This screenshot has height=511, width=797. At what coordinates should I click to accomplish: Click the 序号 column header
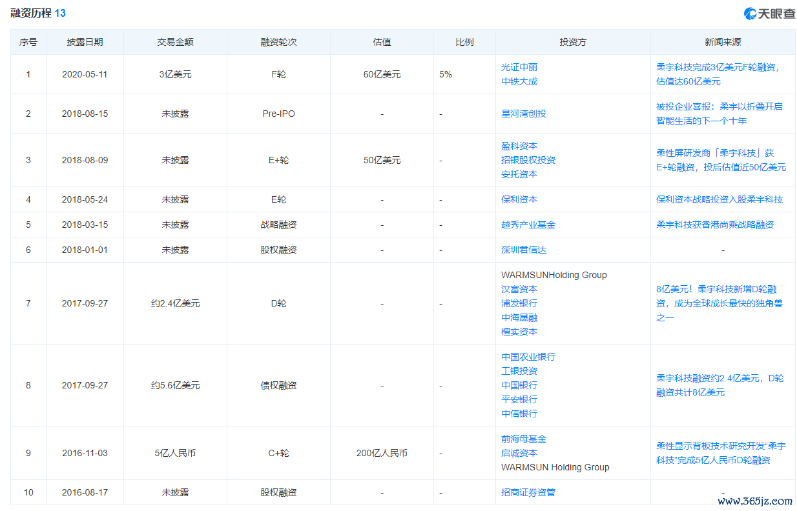tap(28, 42)
